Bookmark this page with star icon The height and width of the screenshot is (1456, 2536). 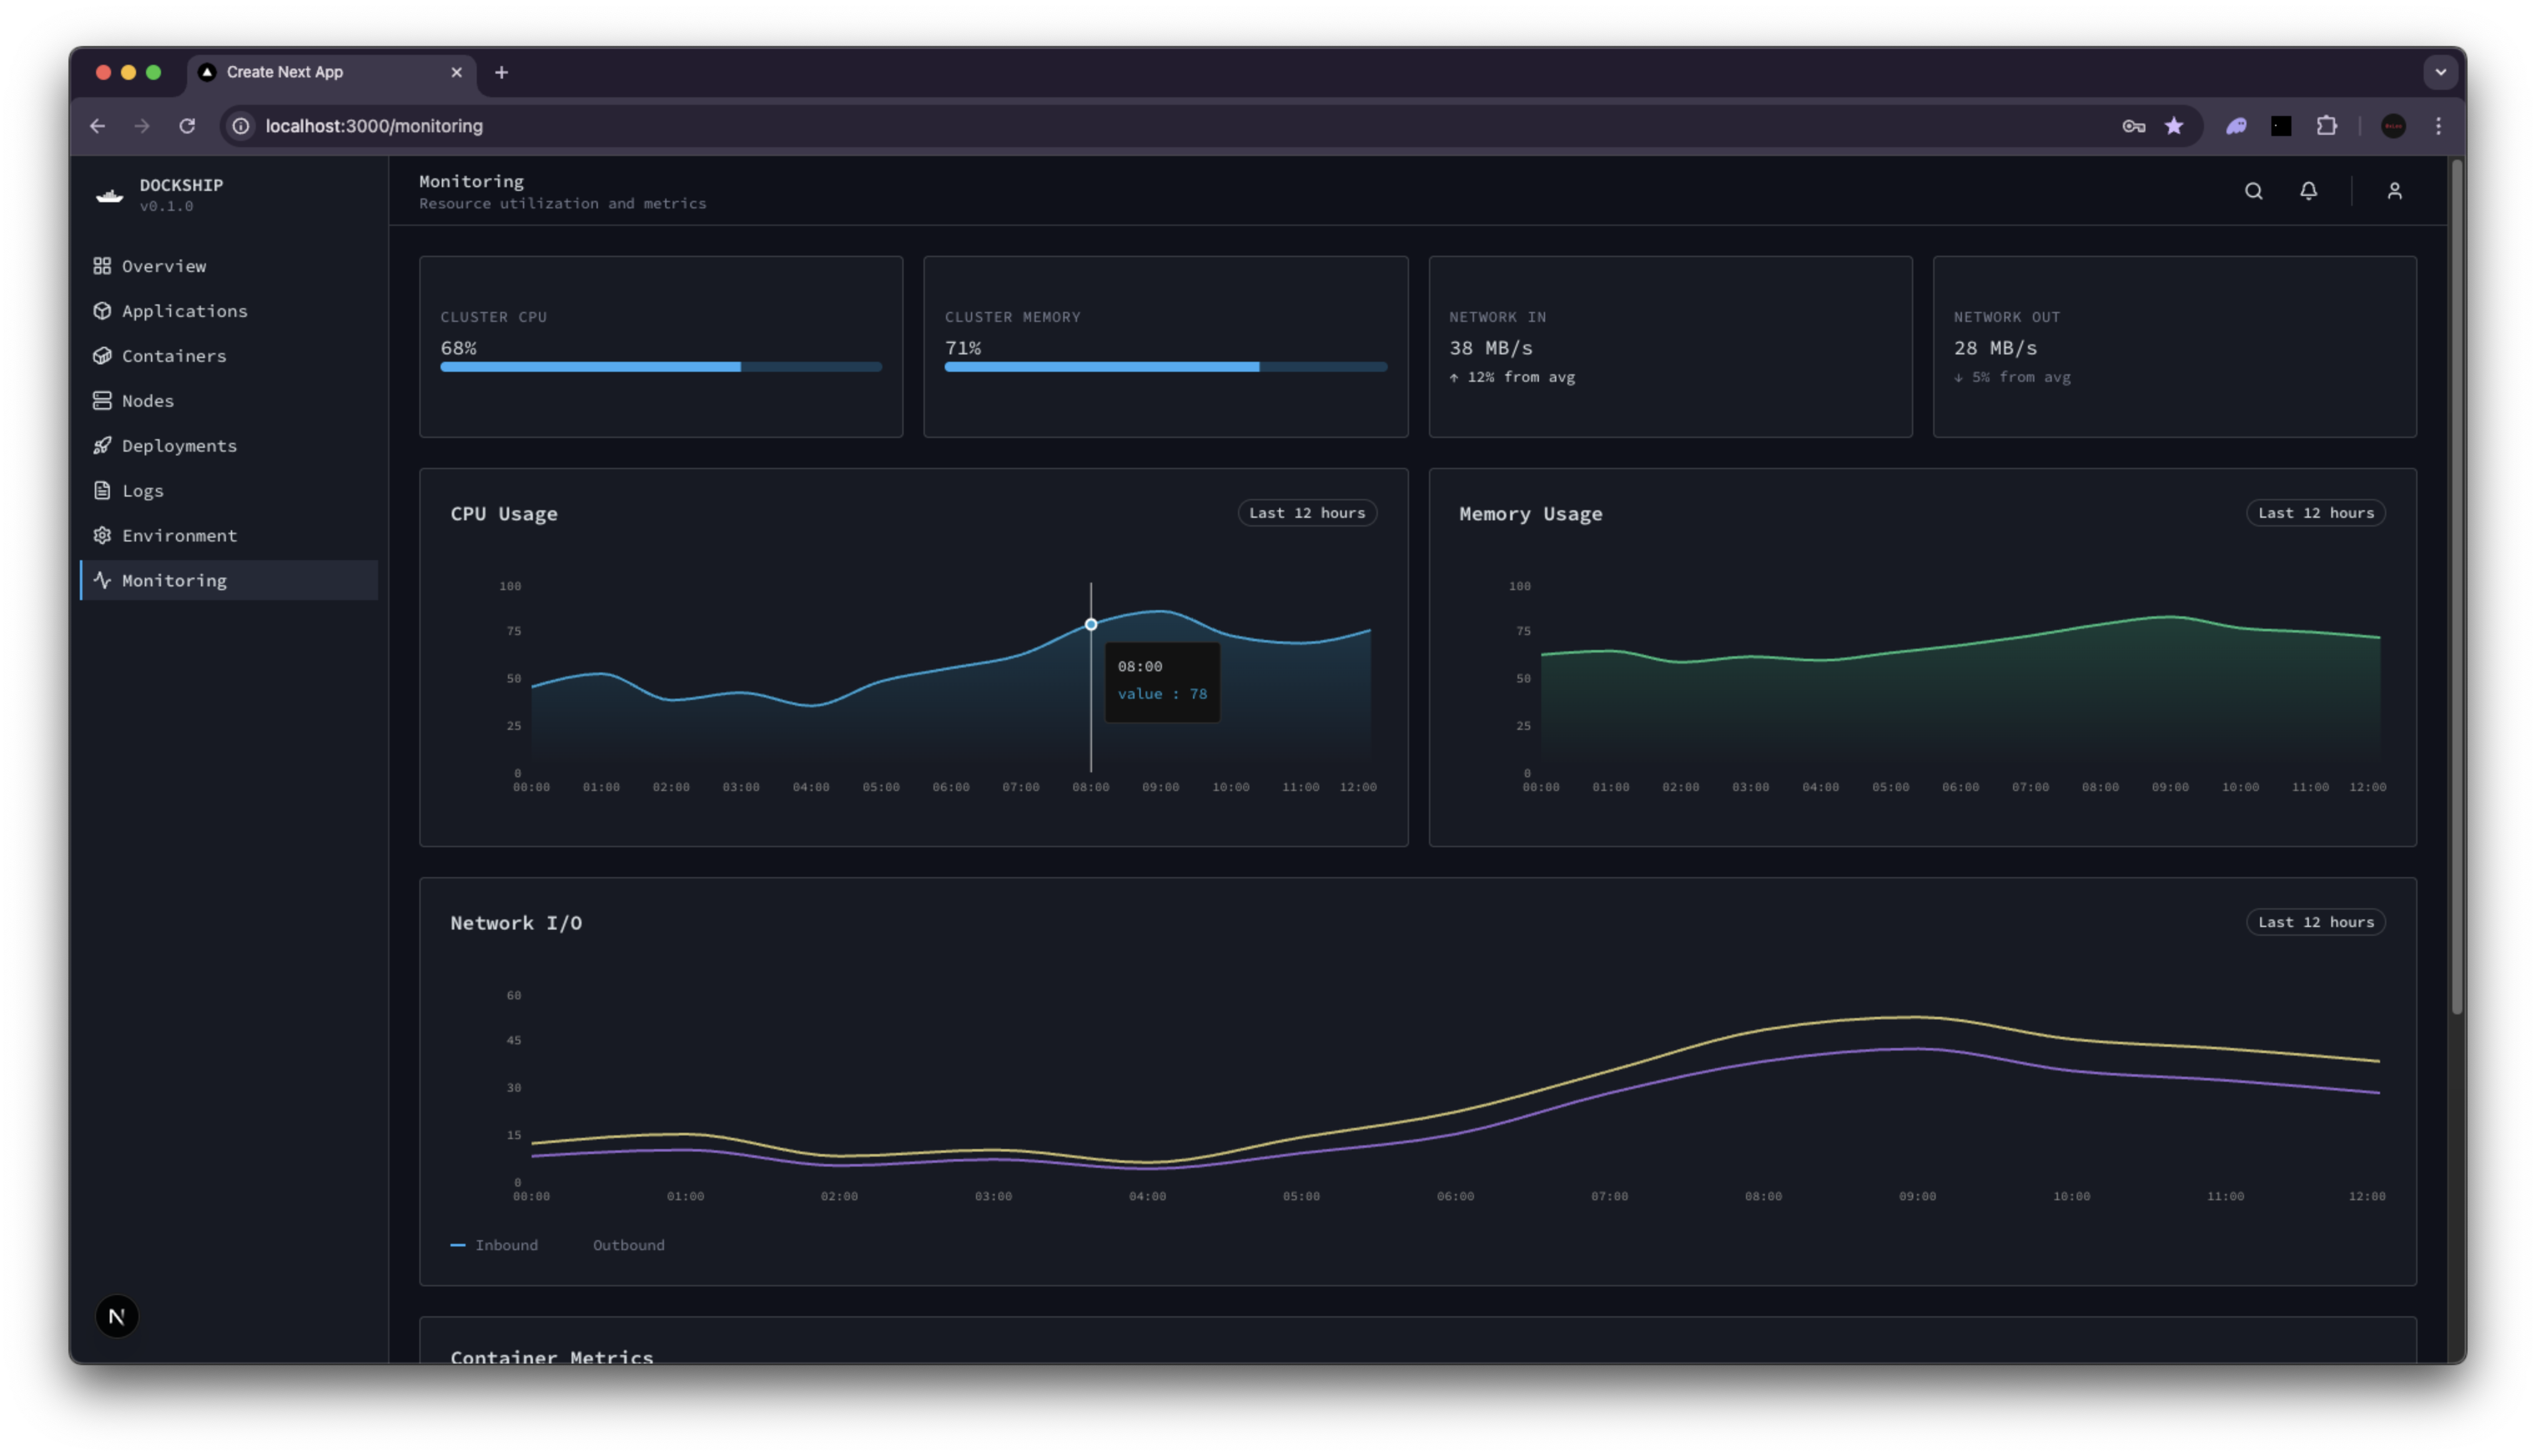(x=2174, y=126)
